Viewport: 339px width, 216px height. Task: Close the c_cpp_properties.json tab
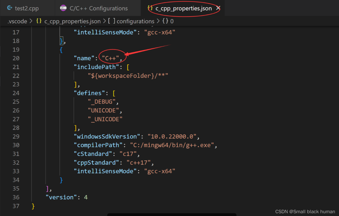[x=218, y=8]
